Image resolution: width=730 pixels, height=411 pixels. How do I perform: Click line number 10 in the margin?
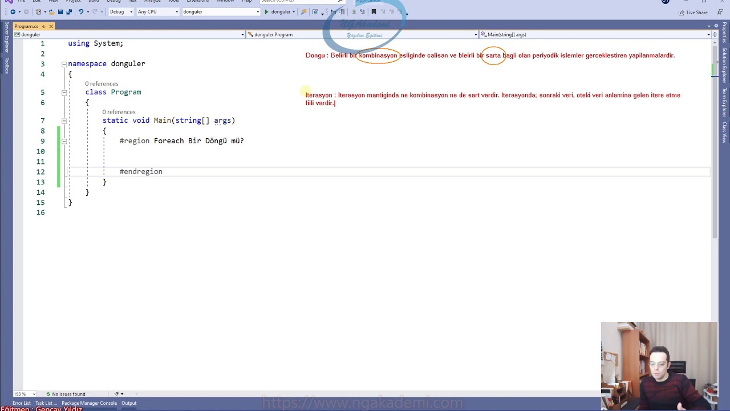click(x=40, y=151)
